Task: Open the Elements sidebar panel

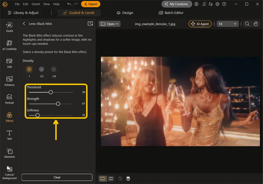Action: 9,153
